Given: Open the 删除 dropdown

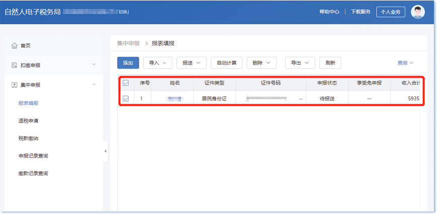Looking at the screenshot, I should 261,63.
